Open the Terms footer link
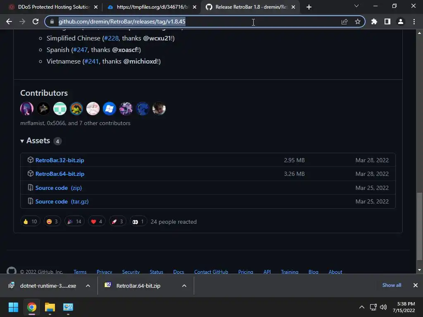The image size is (423, 317). tap(80, 272)
